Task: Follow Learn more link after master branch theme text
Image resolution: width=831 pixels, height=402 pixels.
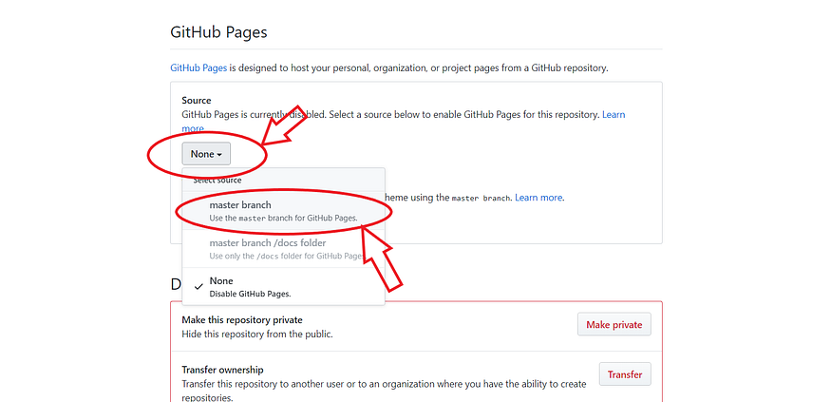Action: [538, 198]
